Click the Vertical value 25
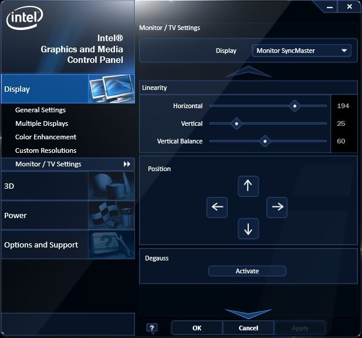Viewport: 362px width, 338px height. coord(341,123)
